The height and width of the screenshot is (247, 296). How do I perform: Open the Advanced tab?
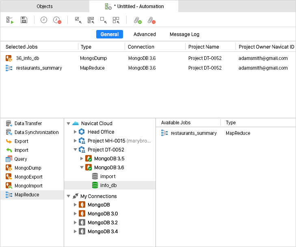click(x=145, y=34)
